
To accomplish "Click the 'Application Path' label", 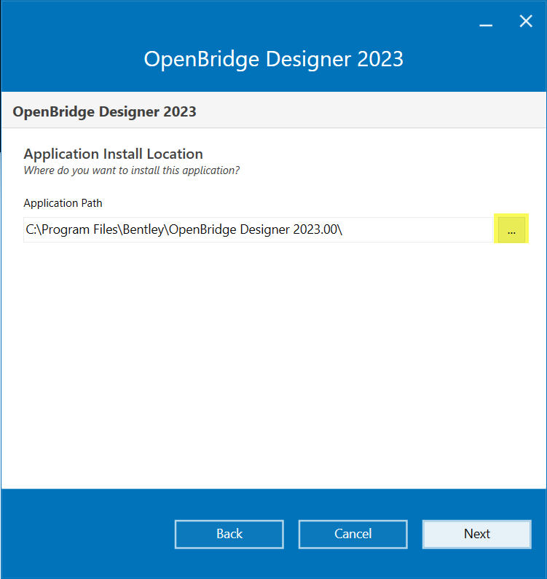I will tap(63, 203).
